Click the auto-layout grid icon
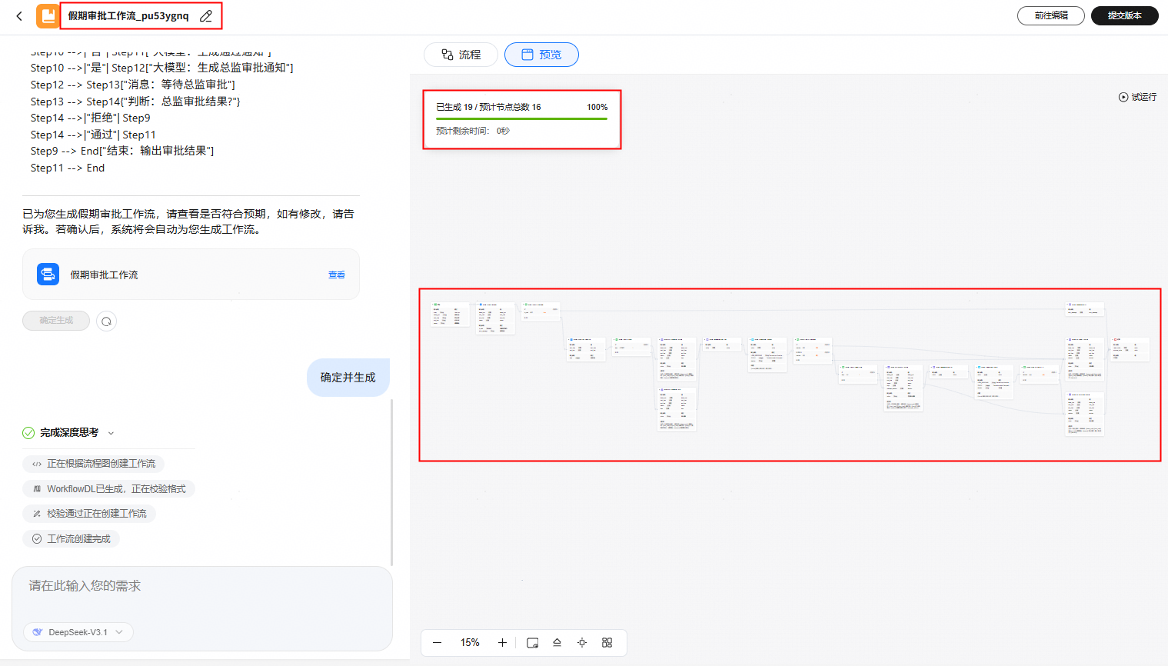 click(607, 643)
